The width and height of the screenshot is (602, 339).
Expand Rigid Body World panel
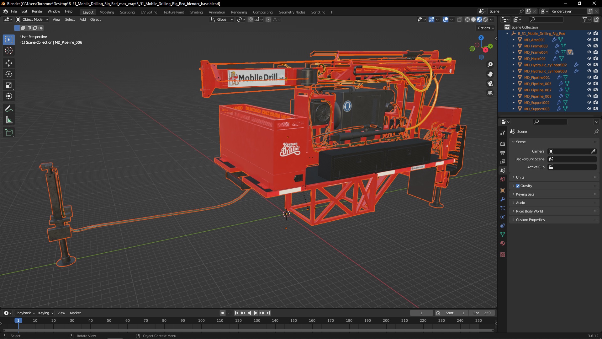(554, 211)
